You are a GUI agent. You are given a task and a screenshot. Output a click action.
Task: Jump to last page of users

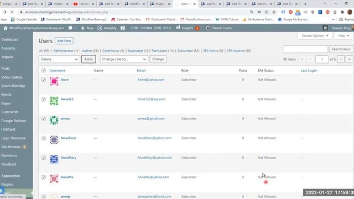pos(349,59)
